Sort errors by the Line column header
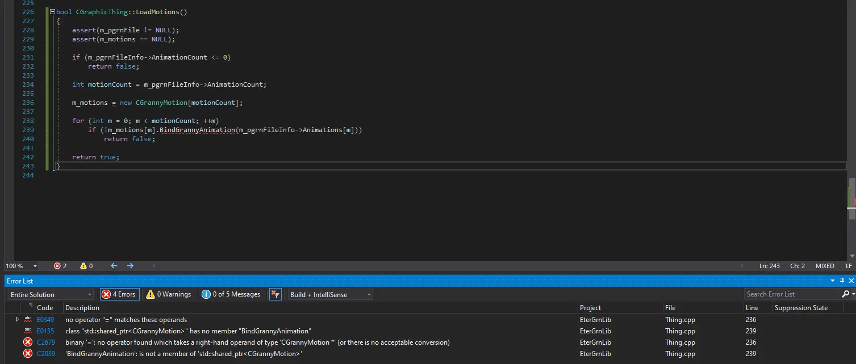Viewport: 856px width, 364px height. tap(751, 308)
